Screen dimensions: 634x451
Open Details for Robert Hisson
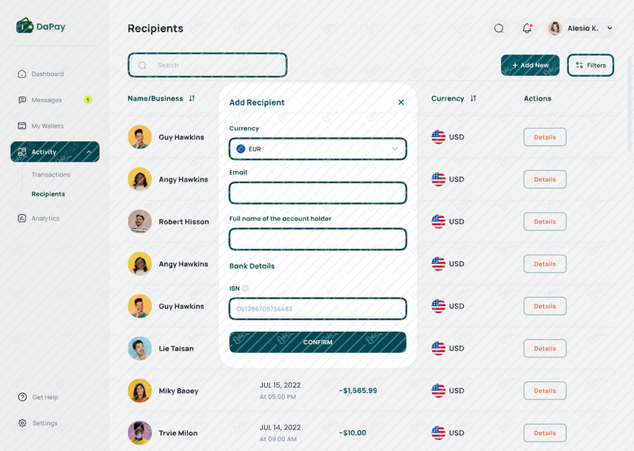544,221
